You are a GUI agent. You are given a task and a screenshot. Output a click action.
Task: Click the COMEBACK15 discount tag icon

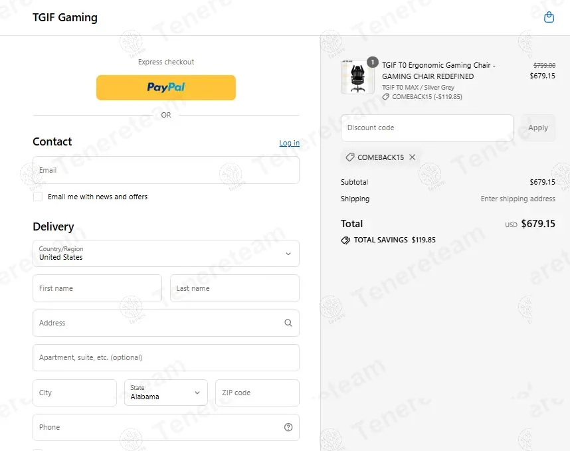(x=349, y=157)
